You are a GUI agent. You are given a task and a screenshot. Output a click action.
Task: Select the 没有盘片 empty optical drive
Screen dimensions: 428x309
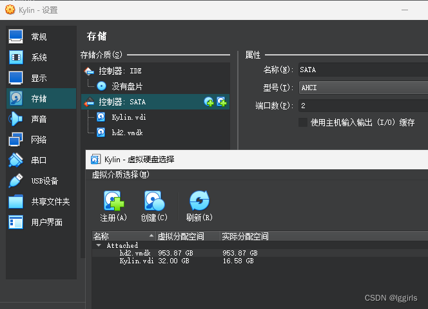coord(155,86)
